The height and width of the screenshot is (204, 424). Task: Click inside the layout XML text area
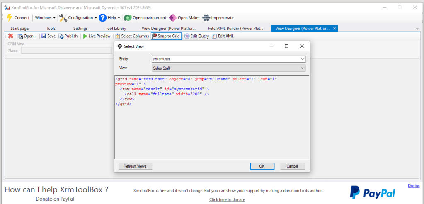pos(211,133)
